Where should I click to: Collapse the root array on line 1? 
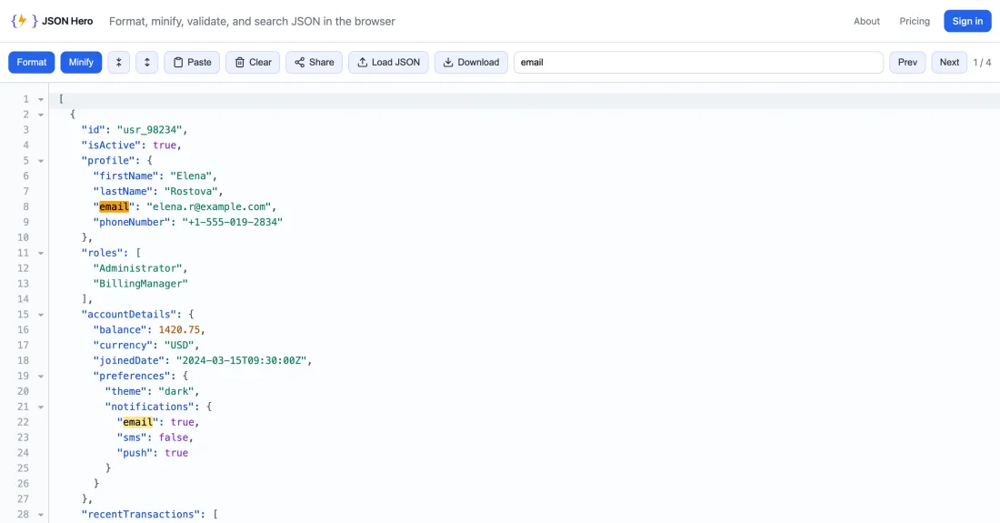click(x=41, y=99)
